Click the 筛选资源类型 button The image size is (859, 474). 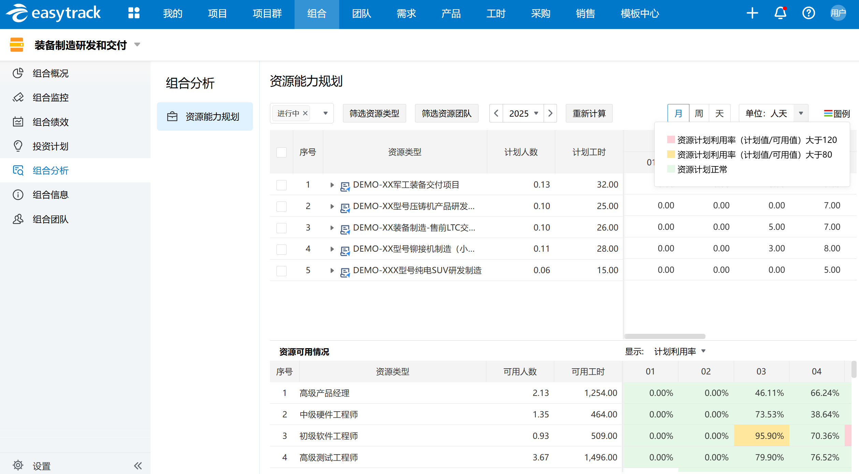pyautogui.click(x=374, y=114)
